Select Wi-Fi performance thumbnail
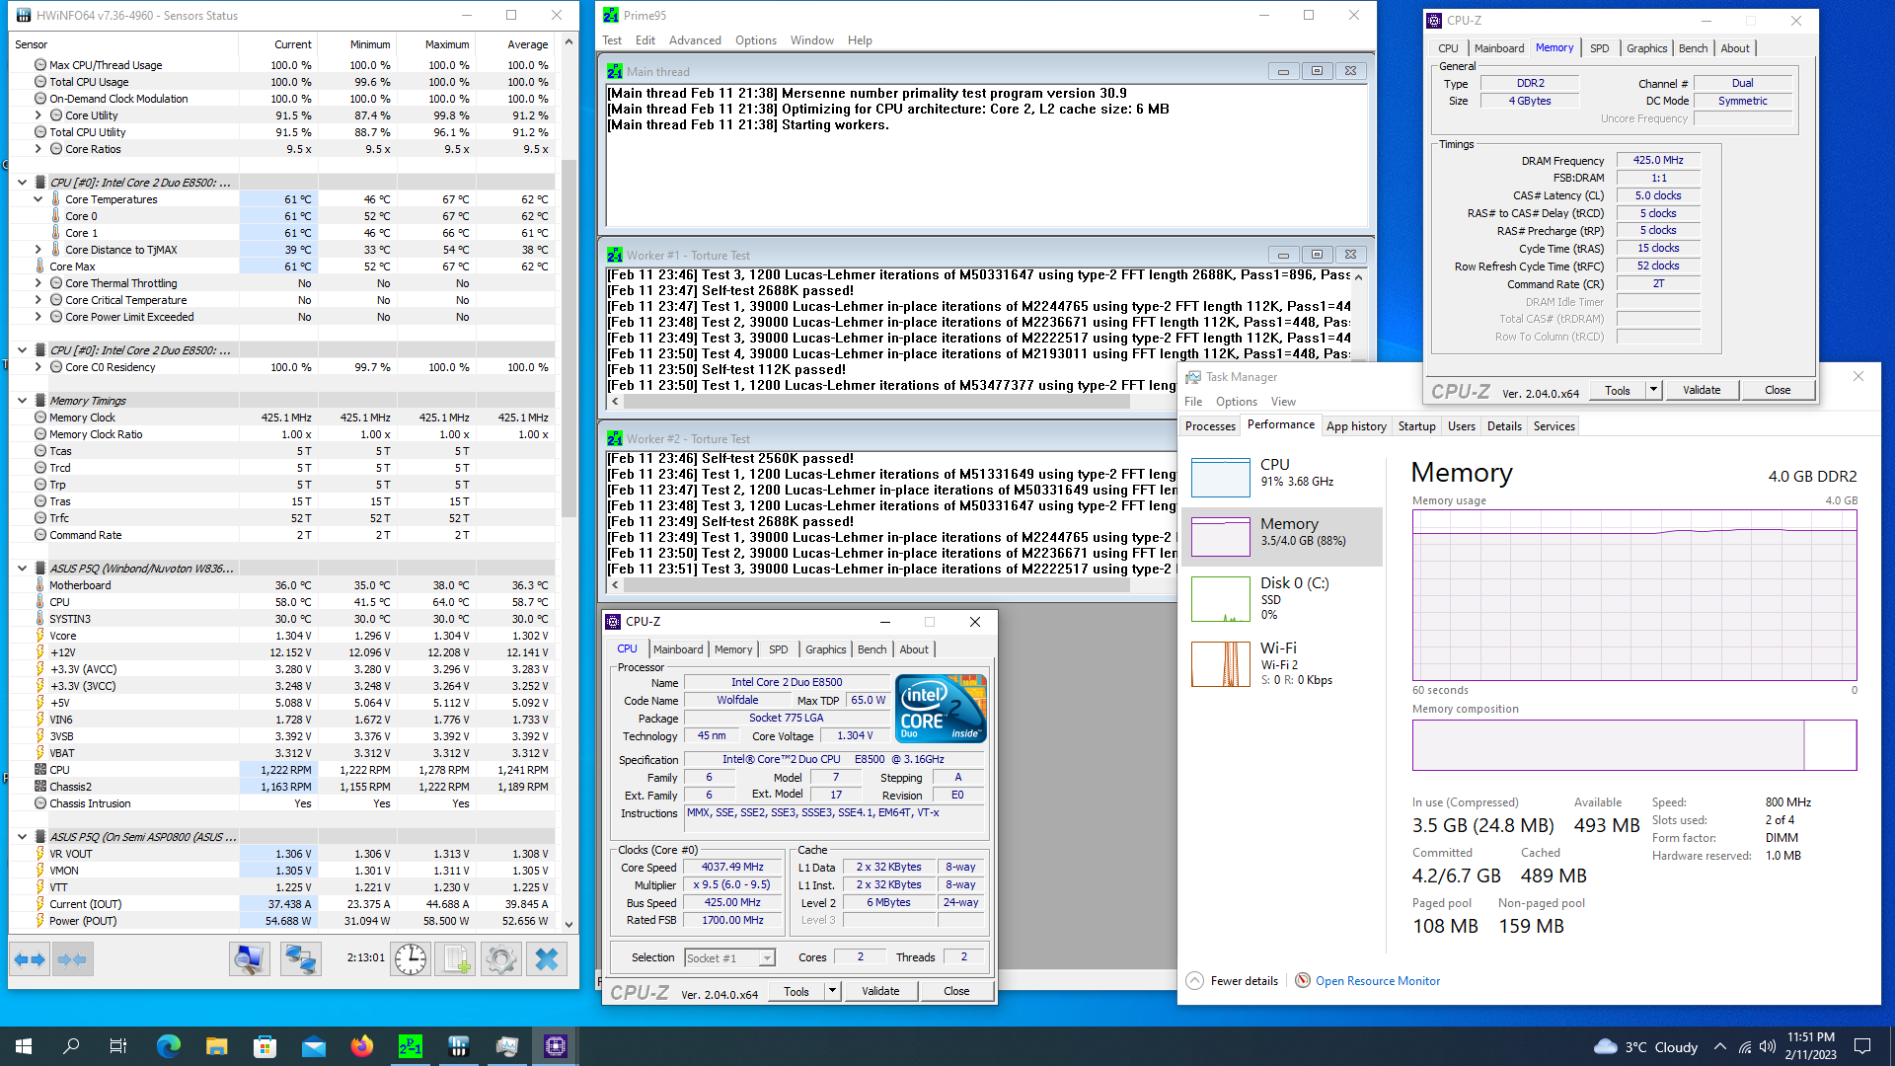 click(1281, 662)
